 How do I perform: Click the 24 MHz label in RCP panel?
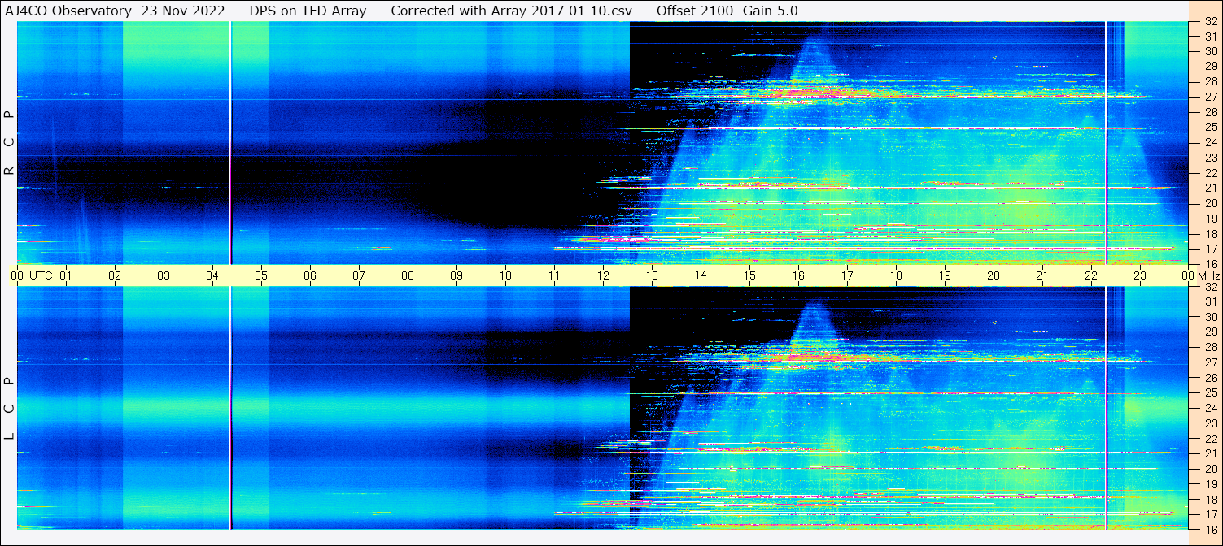[x=1210, y=143]
